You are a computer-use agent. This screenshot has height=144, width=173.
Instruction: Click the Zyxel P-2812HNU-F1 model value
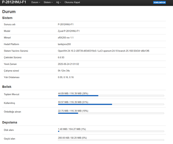pyautogui.click(x=68, y=31)
